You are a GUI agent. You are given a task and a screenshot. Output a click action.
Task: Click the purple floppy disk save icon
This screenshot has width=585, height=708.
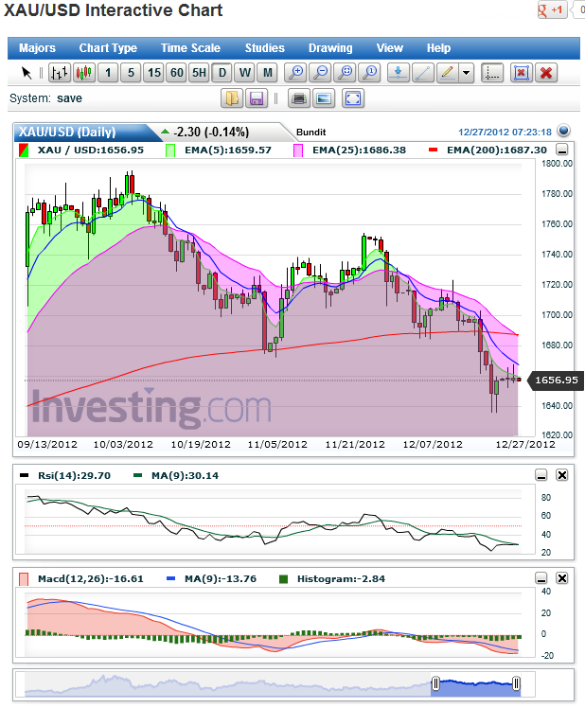click(x=257, y=98)
